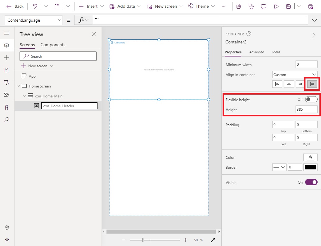Select the stretch alignment button
The height and width of the screenshot is (246, 321).
point(312,84)
